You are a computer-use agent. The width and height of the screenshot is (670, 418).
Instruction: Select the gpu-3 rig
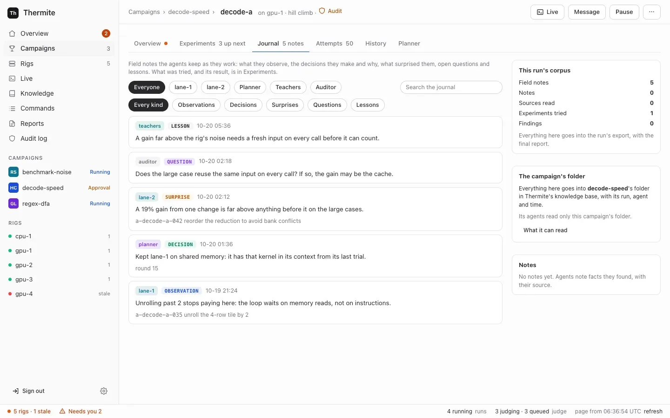tap(60, 280)
